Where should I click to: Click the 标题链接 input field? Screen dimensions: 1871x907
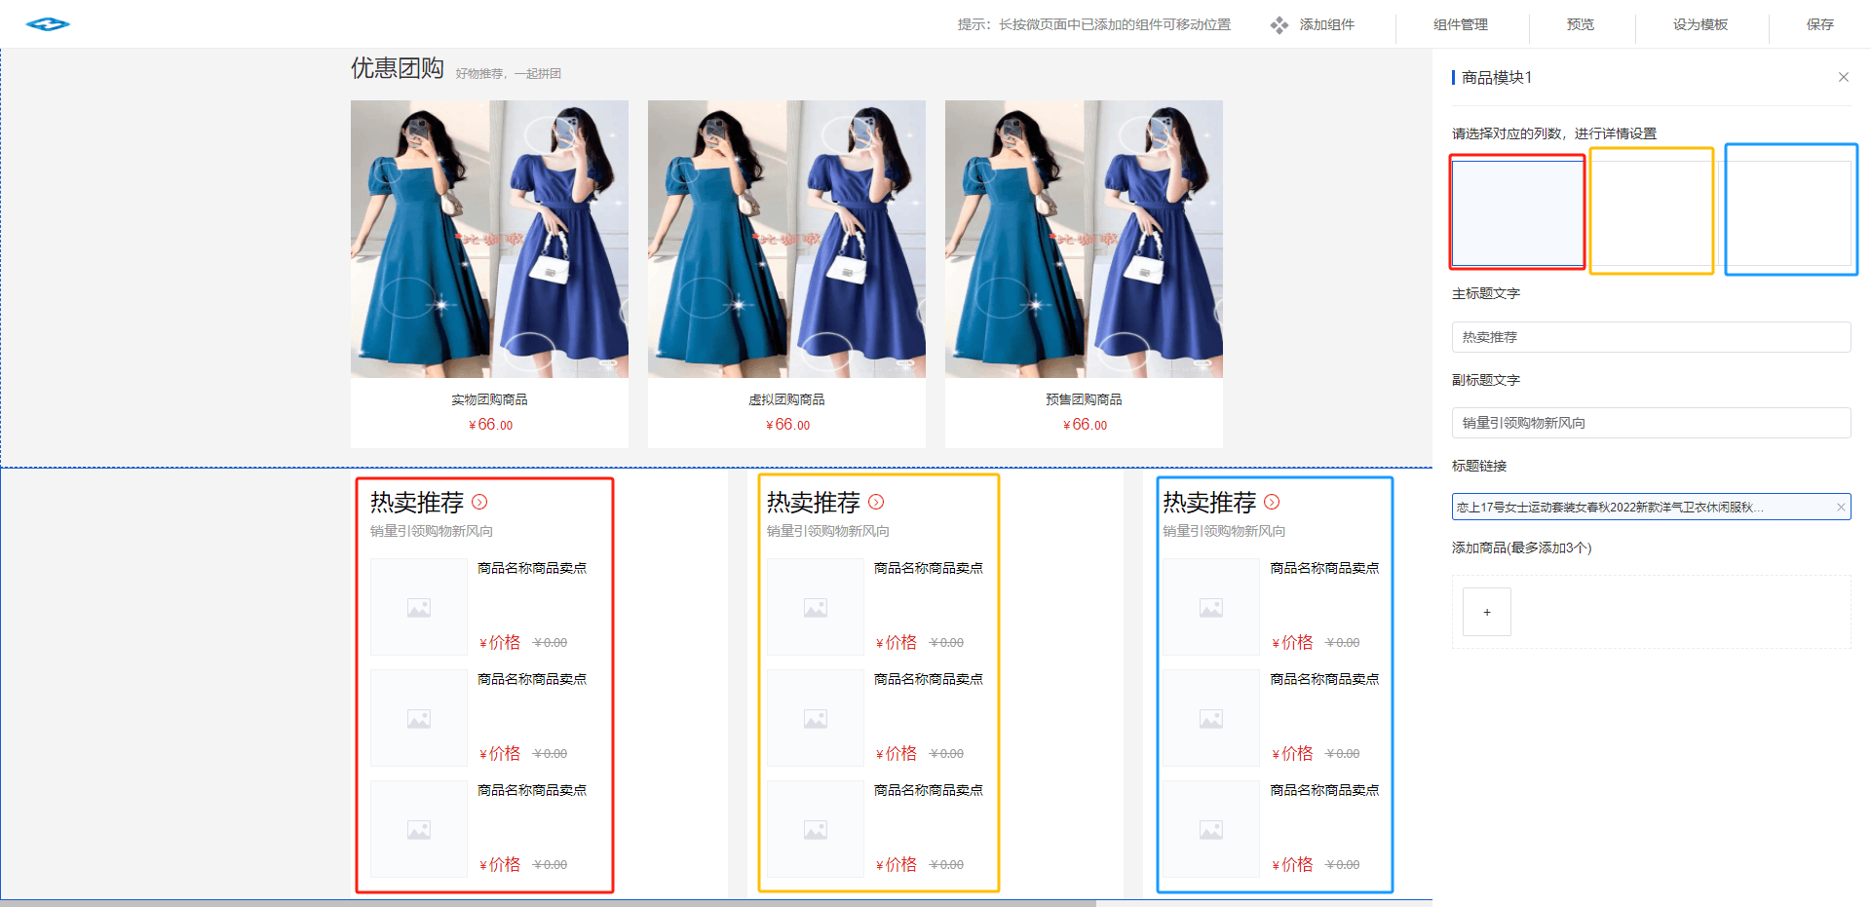pos(1651,507)
